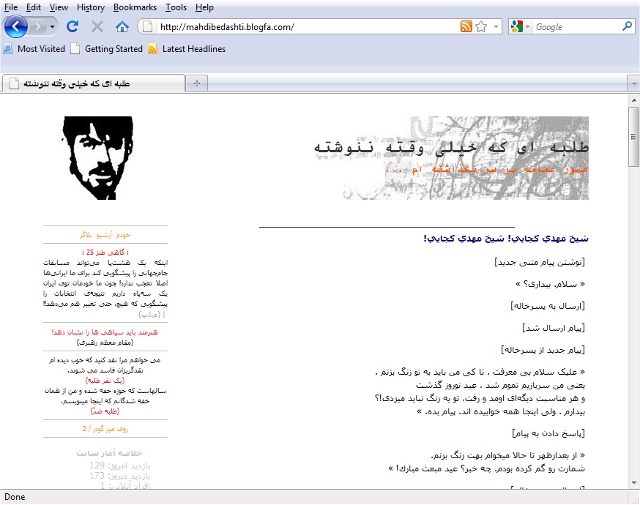Go to the Home page icon

tap(122, 27)
